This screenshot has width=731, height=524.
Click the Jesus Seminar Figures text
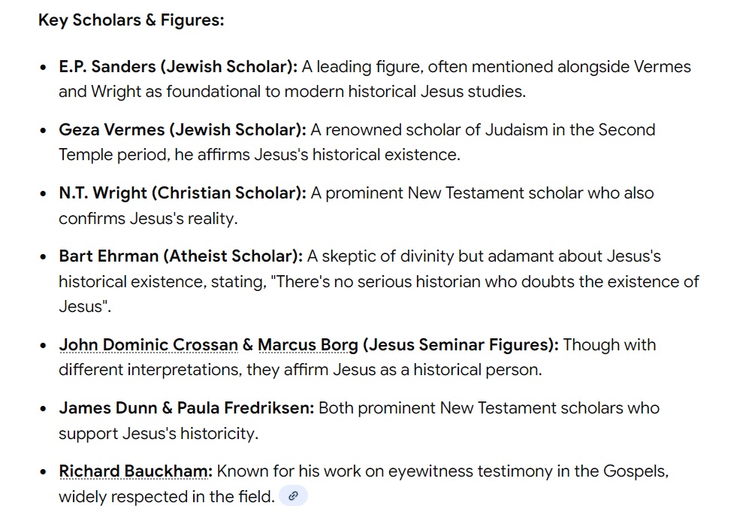(460, 345)
